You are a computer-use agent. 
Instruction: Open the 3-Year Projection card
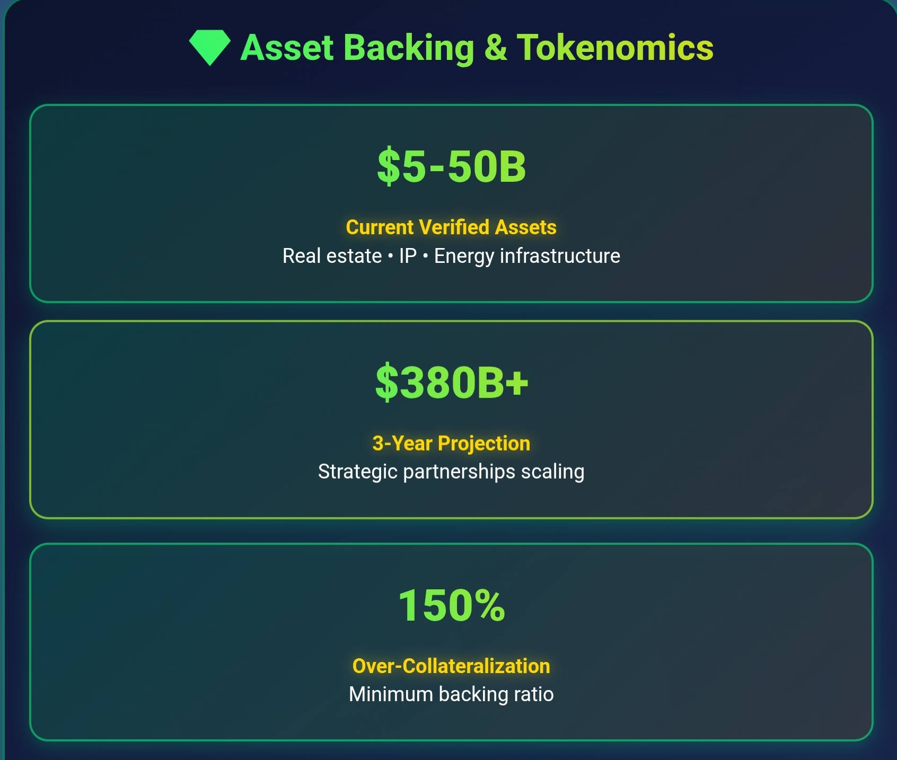tap(451, 419)
